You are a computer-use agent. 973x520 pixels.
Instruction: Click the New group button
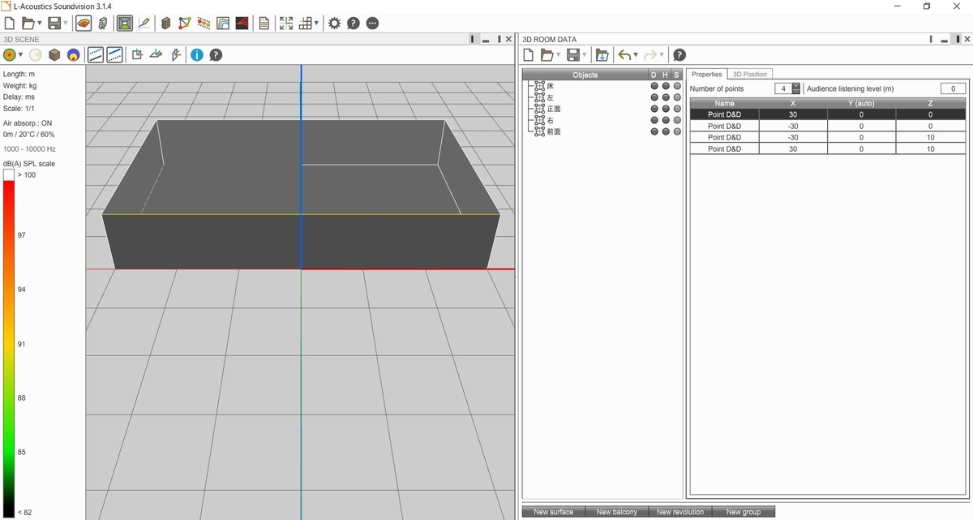[744, 512]
